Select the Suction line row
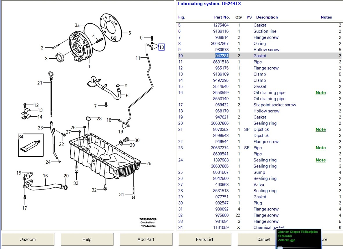Viewport: 343px width, 249px height. pyautogui.click(x=259, y=31)
